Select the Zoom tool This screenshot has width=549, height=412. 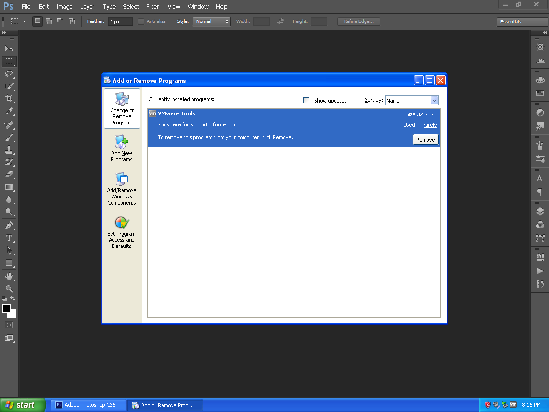pos(9,289)
